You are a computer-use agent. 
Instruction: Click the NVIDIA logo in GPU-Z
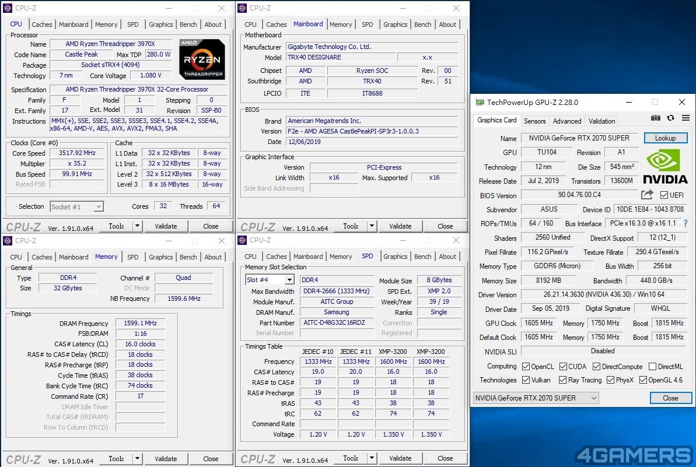pos(666,166)
